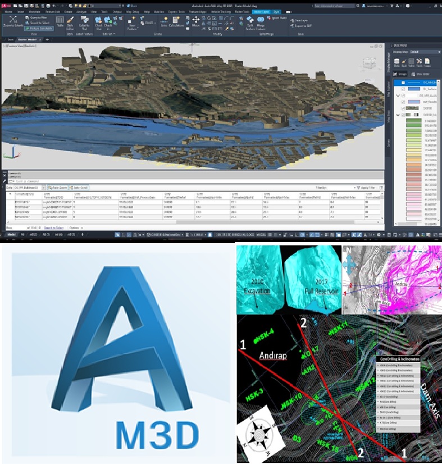Click the Auto-Zoom button in data table
Viewport: 442px width, 464px height.
tap(57, 188)
